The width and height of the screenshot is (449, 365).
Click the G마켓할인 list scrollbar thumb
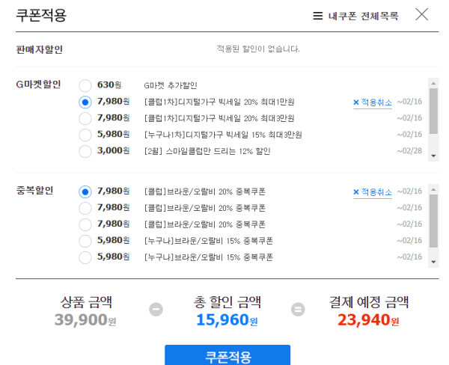tap(433, 111)
